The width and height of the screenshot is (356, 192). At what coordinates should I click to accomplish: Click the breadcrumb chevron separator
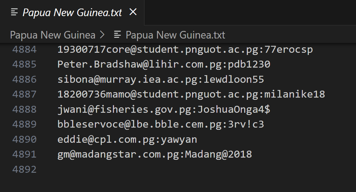coord(102,35)
